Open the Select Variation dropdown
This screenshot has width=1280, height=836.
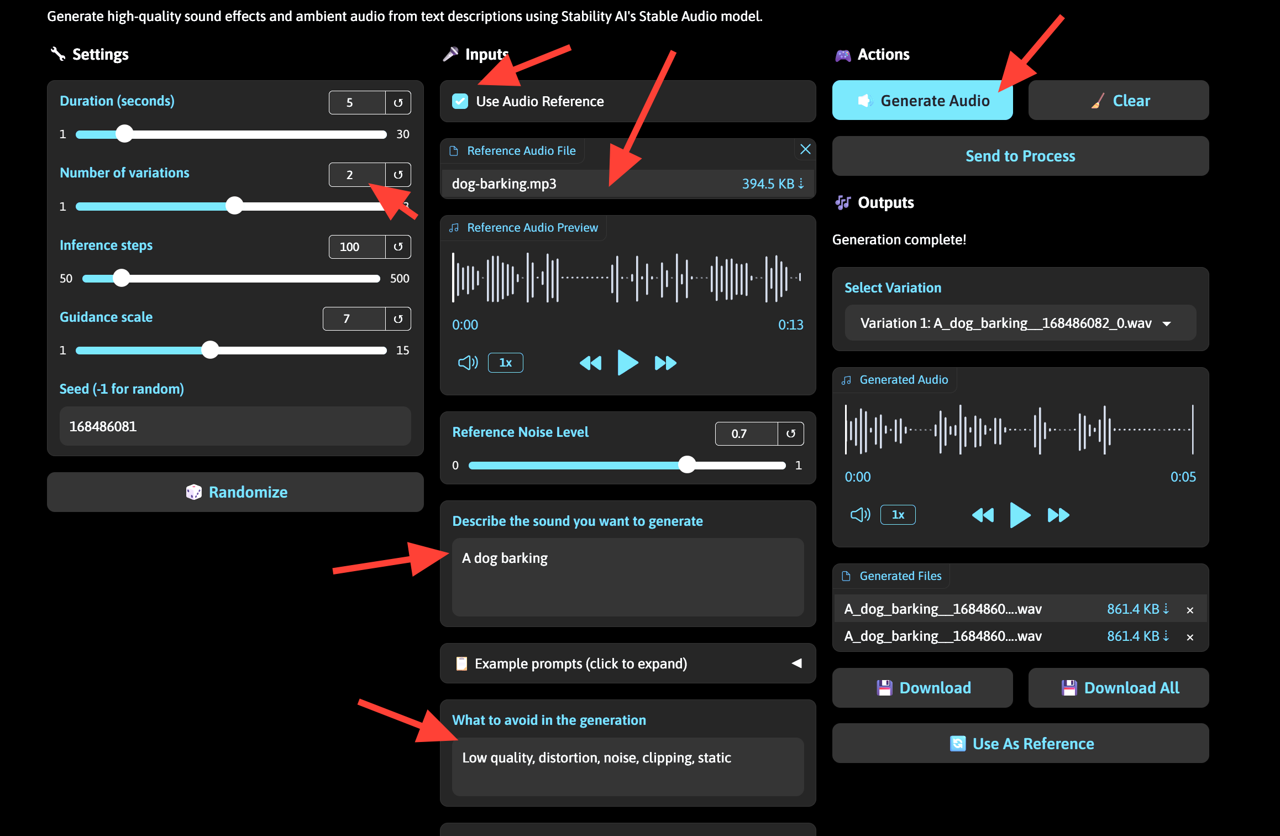(1020, 323)
